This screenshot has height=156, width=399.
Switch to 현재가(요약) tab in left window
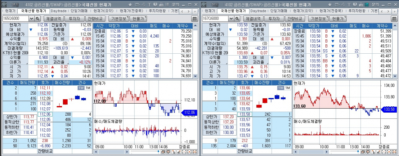103,11
